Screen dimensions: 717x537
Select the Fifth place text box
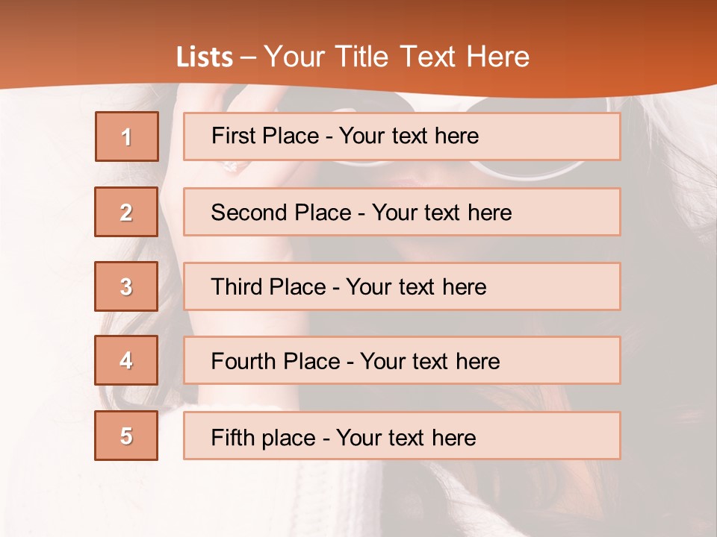(402, 436)
